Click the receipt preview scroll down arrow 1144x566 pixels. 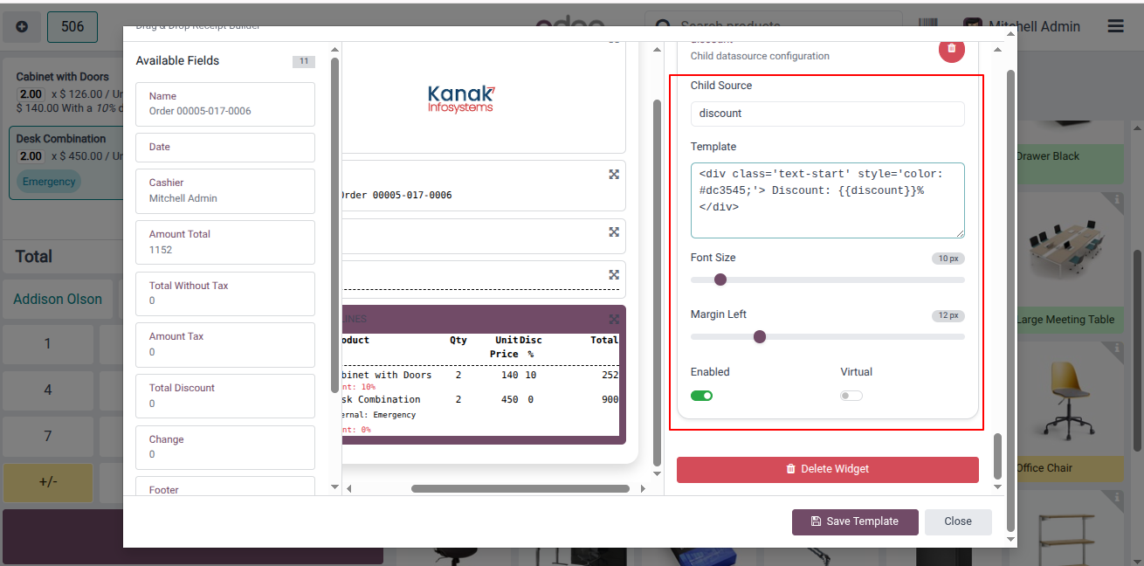(x=658, y=473)
